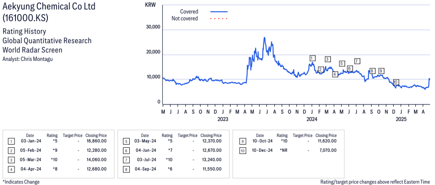Image resolution: width=435 pixels, height=185 pixels.
Task: Click the 03-Jan-24 date cell
Action: [31, 141]
